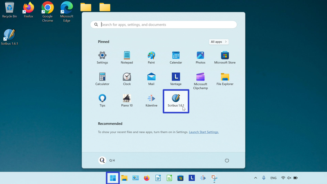Open Microsoft Store from the pinned grid
Image resolution: width=327 pixels, height=184 pixels.
pos(225,58)
